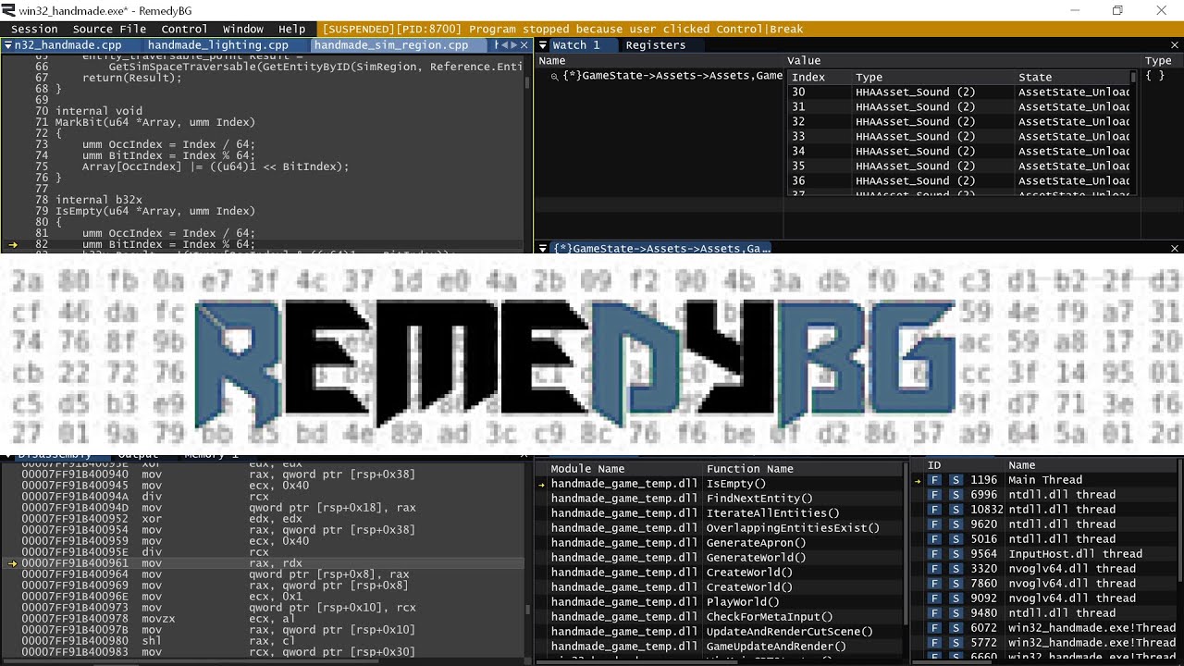The height and width of the screenshot is (666, 1184).
Task: Toggle the S button for Main Thread 1196
Action: [956, 480]
